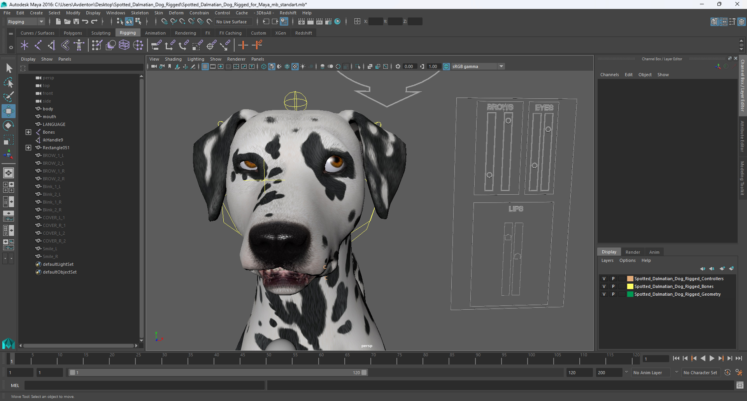Screen dimensions: 747x401
Task: Click the Undo arrow icon
Action: click(x=85, y=22)
